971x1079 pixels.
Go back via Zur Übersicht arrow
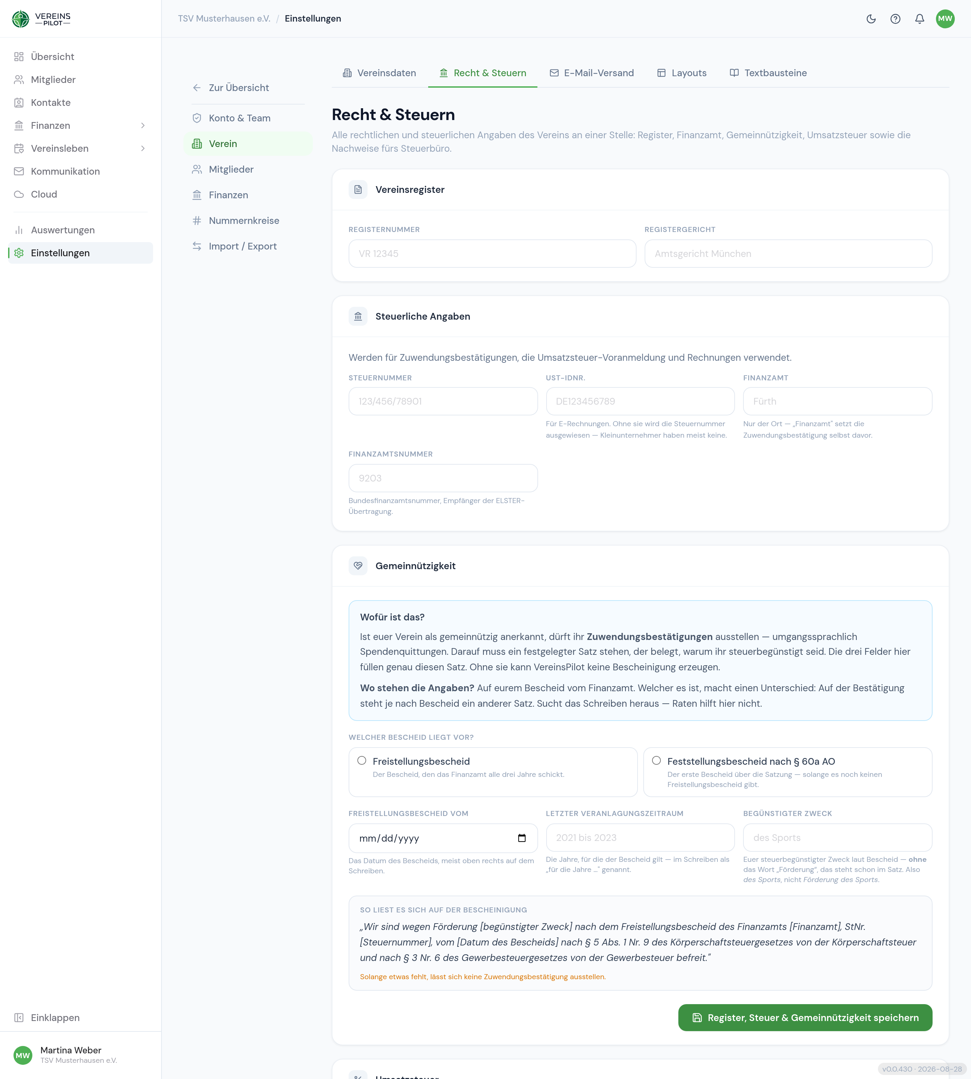pyautogui.click(x=197, y=88)
